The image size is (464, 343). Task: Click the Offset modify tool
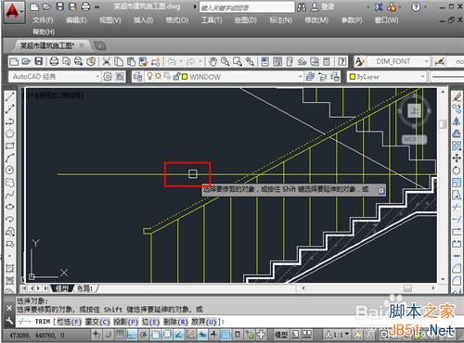coord(457,133)
